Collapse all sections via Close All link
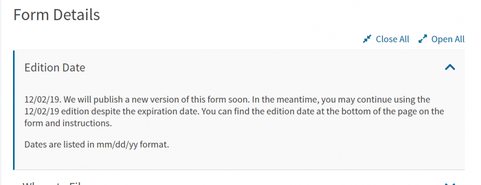The height and width of the screenshot is (185, 481). 392,39
